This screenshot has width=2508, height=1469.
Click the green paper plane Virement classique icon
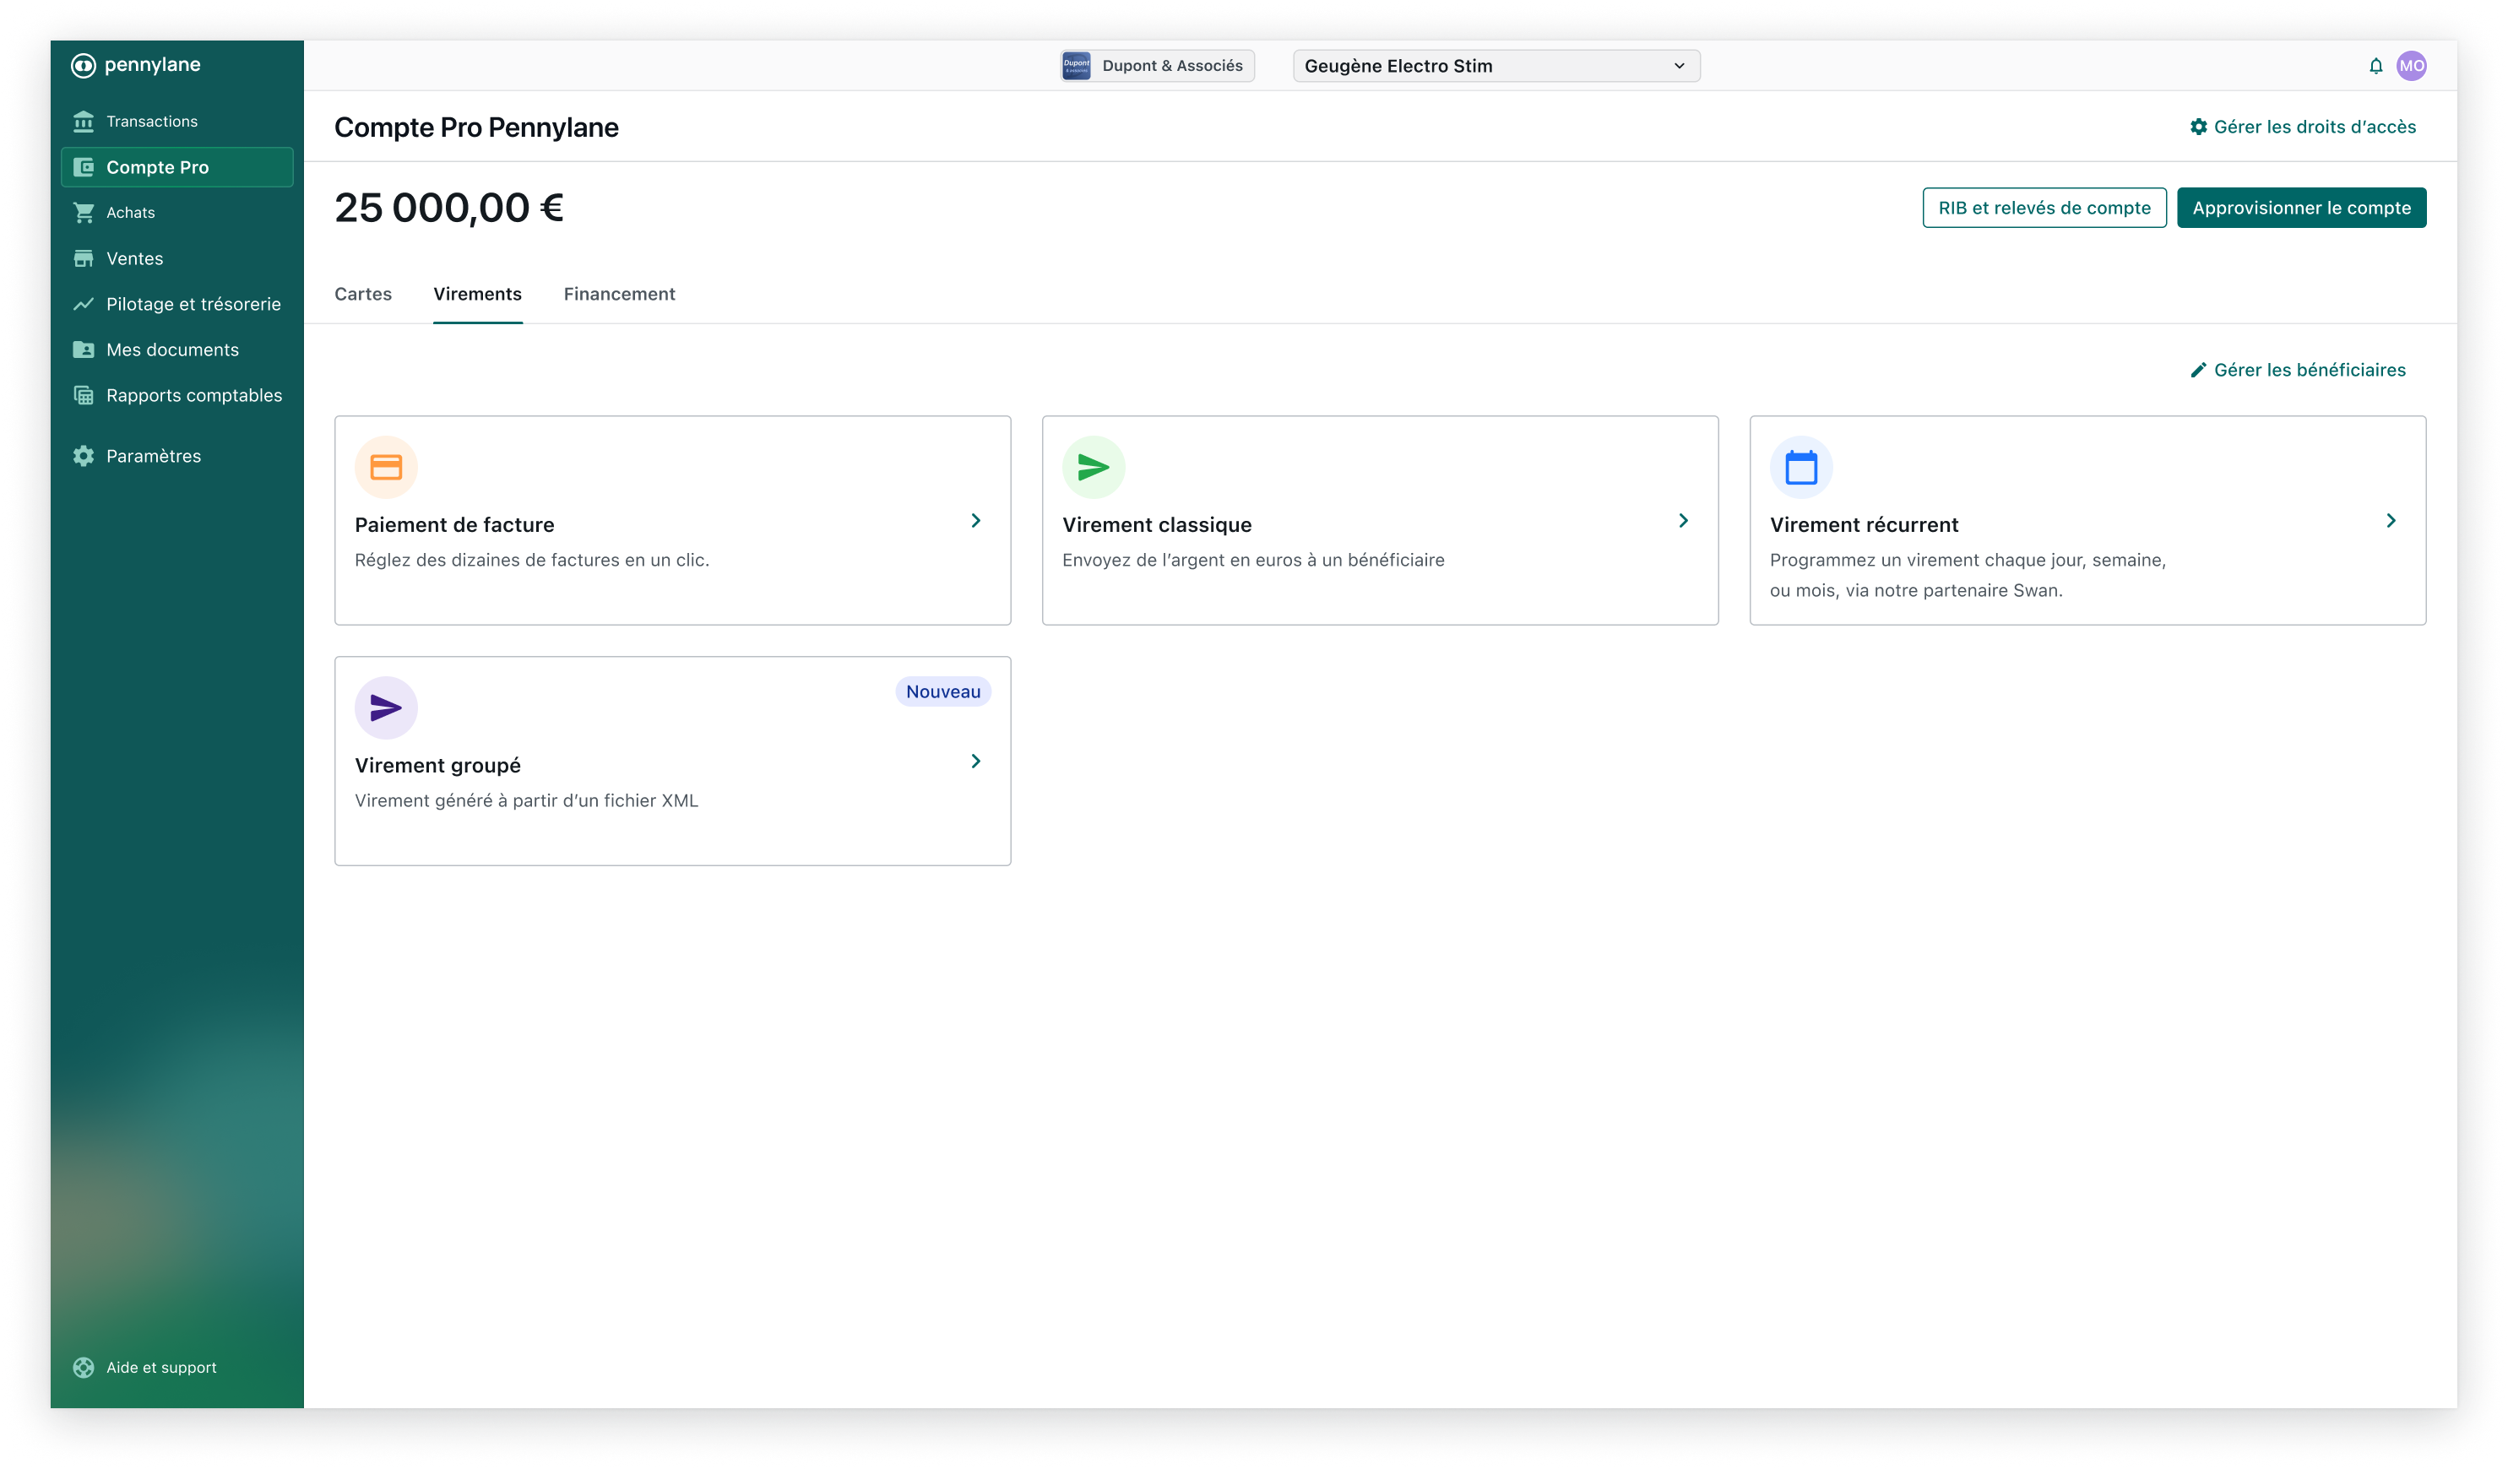coord(1093,467)
